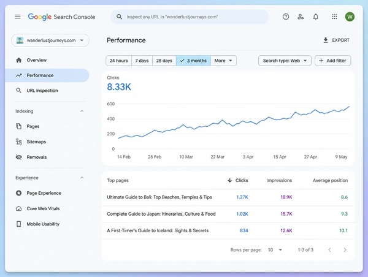Screen dimensions: 368x277
Task: Open the Google apps grid
Action: (x=334, y=17)
